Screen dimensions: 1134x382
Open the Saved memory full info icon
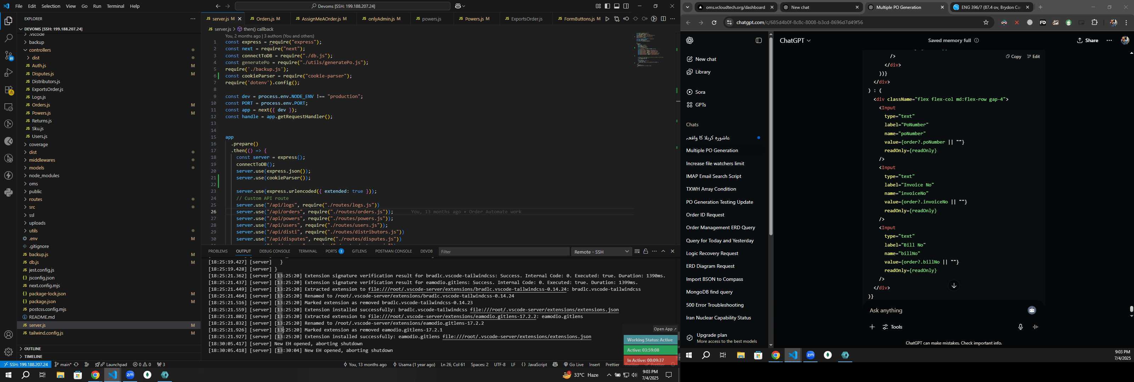976,40
